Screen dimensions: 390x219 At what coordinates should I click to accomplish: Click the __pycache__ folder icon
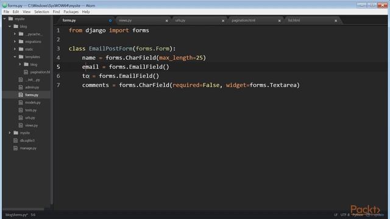[21, 34]
